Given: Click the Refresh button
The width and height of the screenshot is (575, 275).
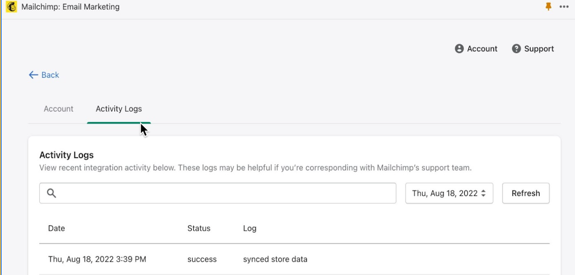Looking at the screenshot, I should coord(526,193).
